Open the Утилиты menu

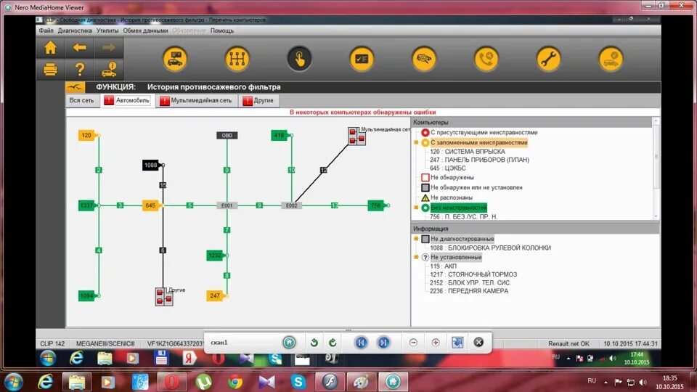pyautogui.click(x=107, y=30)
